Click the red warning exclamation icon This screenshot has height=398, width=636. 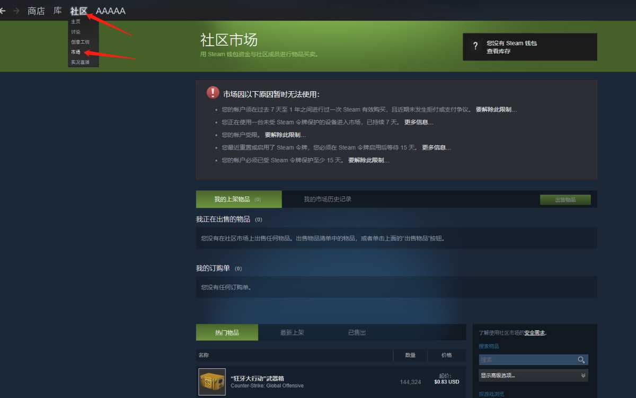click(x=213, y=93)
